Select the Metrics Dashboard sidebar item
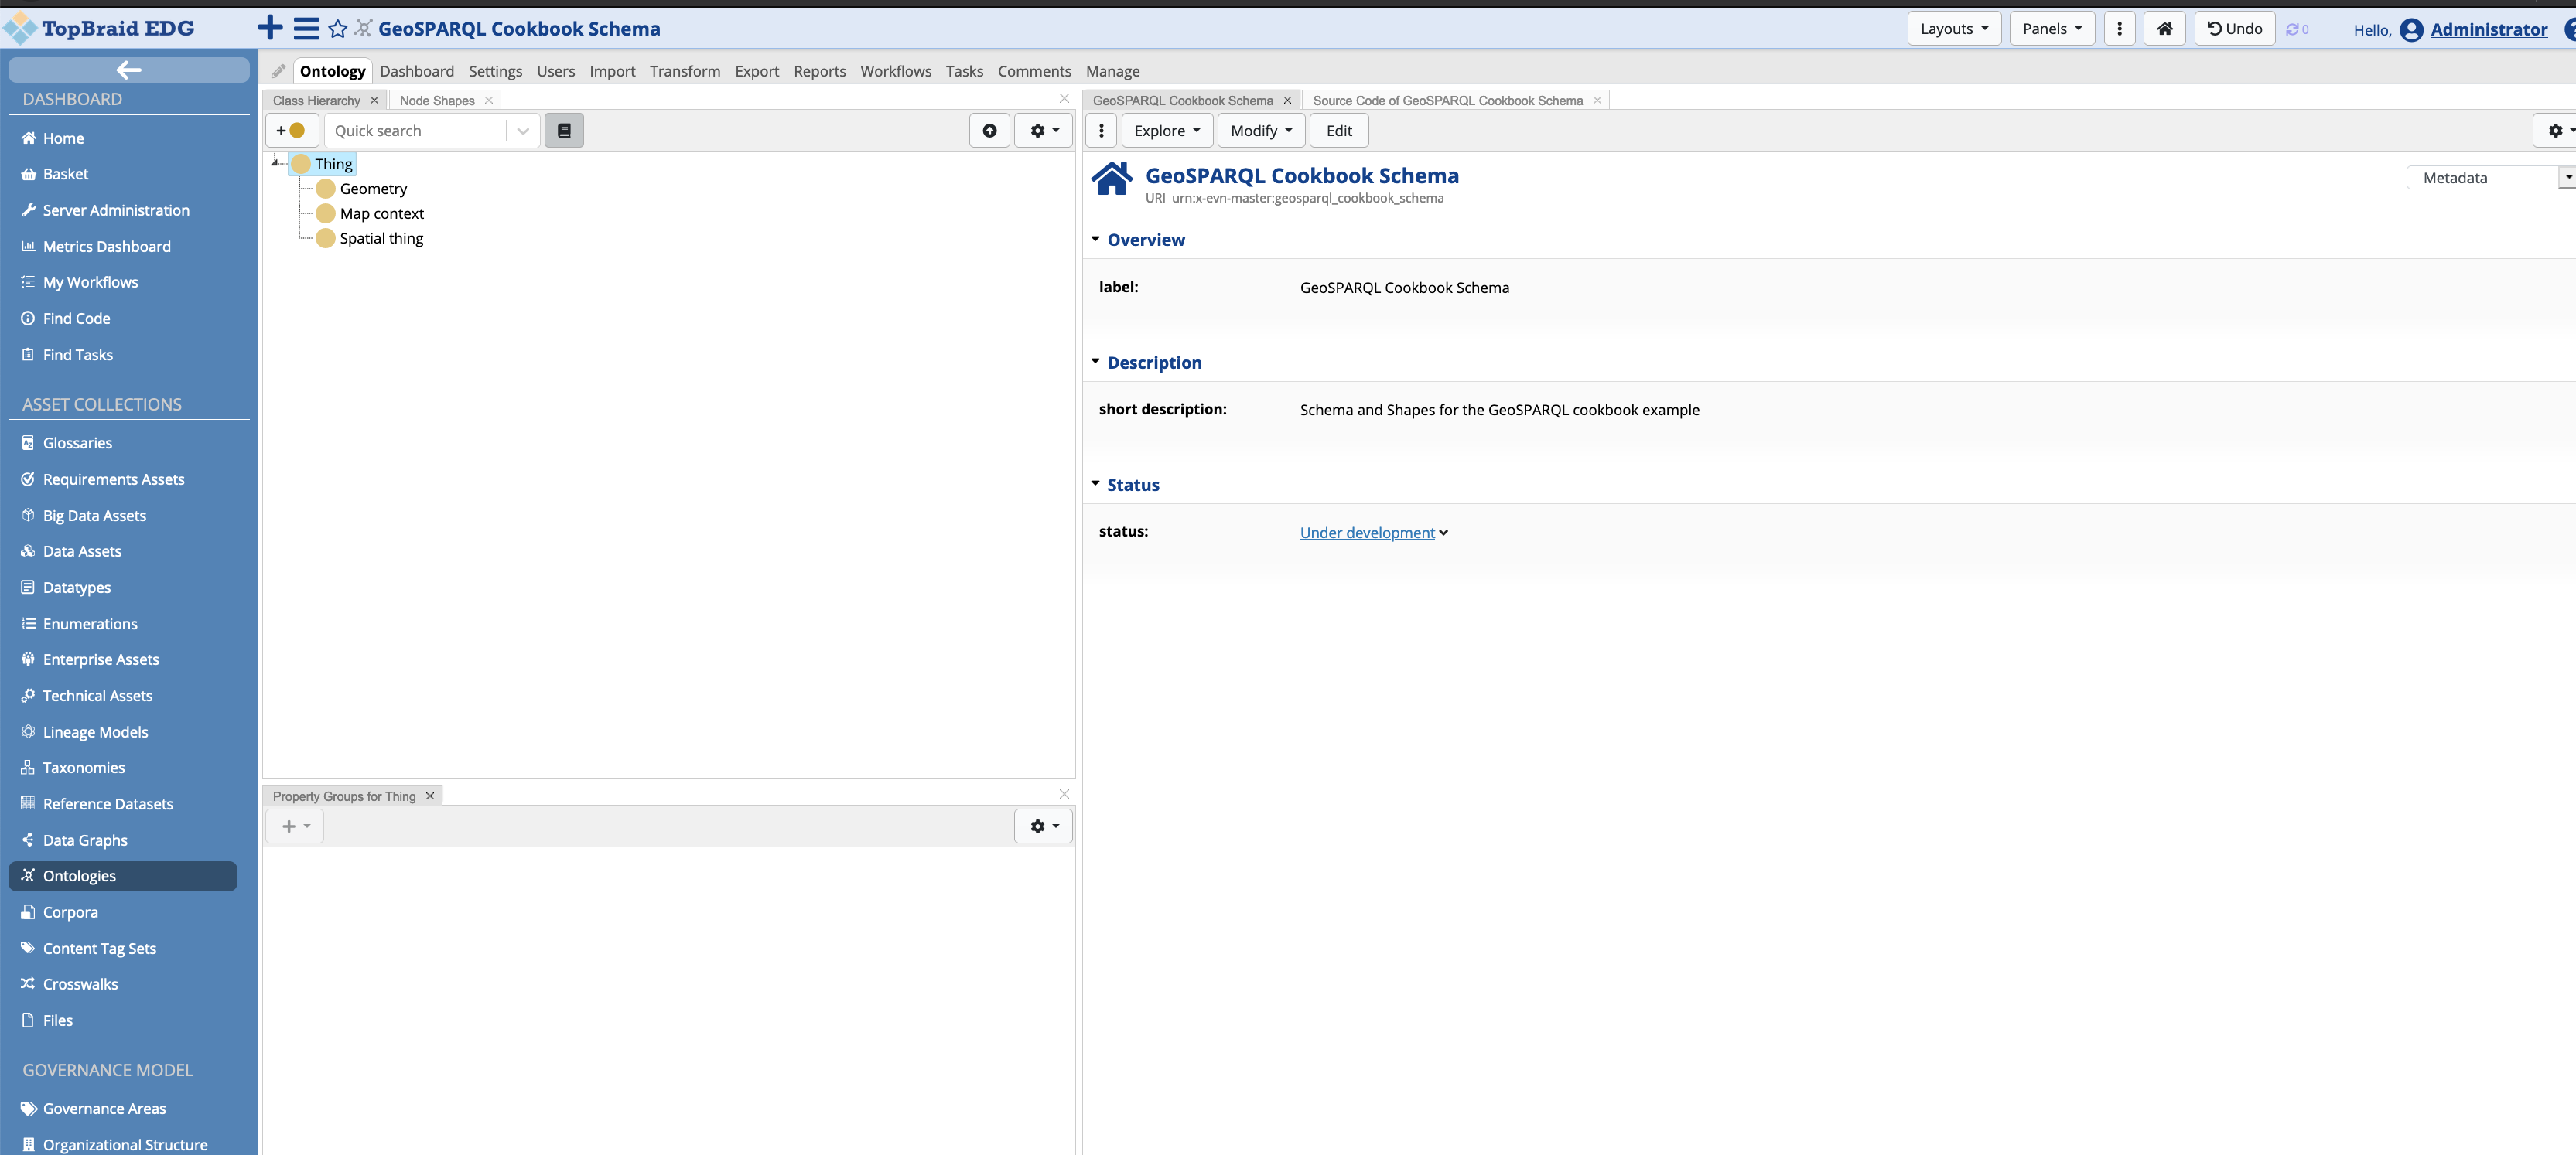The width and height of the screenshot is (2576, 1155). pos(106,246)
